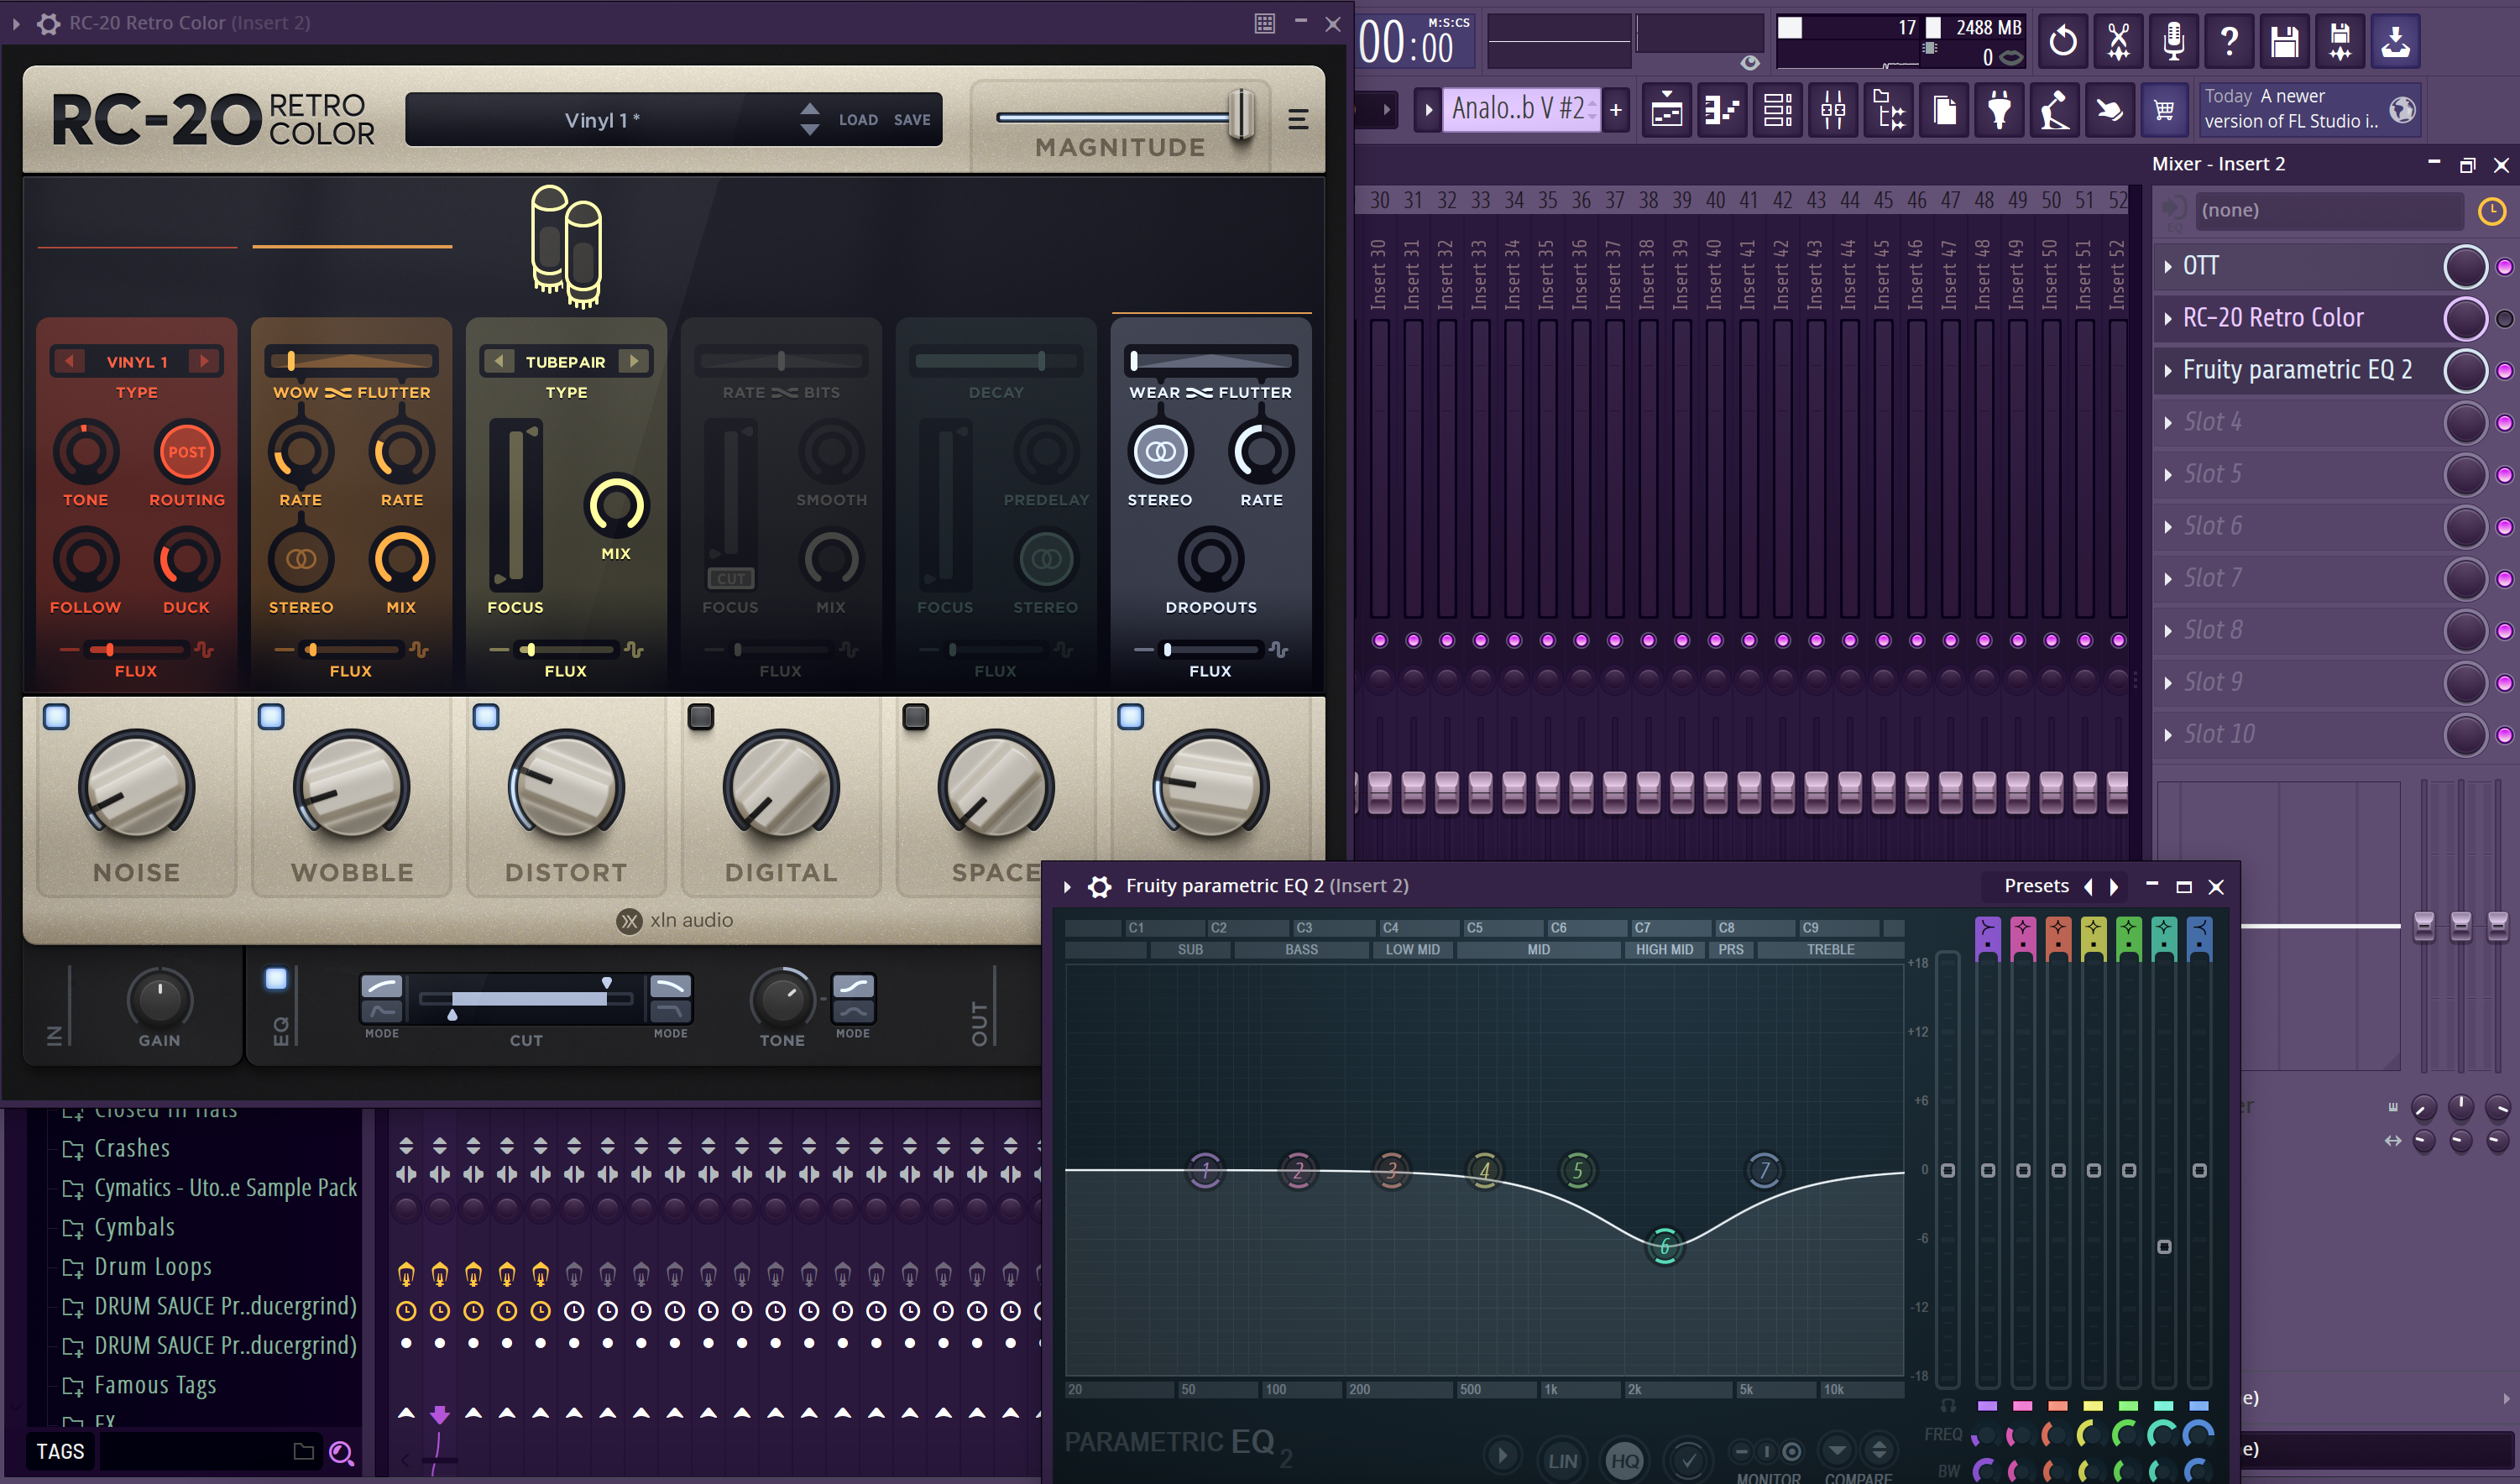Open RC-20 plugin window menu arrow
This screenshot has height=1484, width=2520.
point(16,23)
